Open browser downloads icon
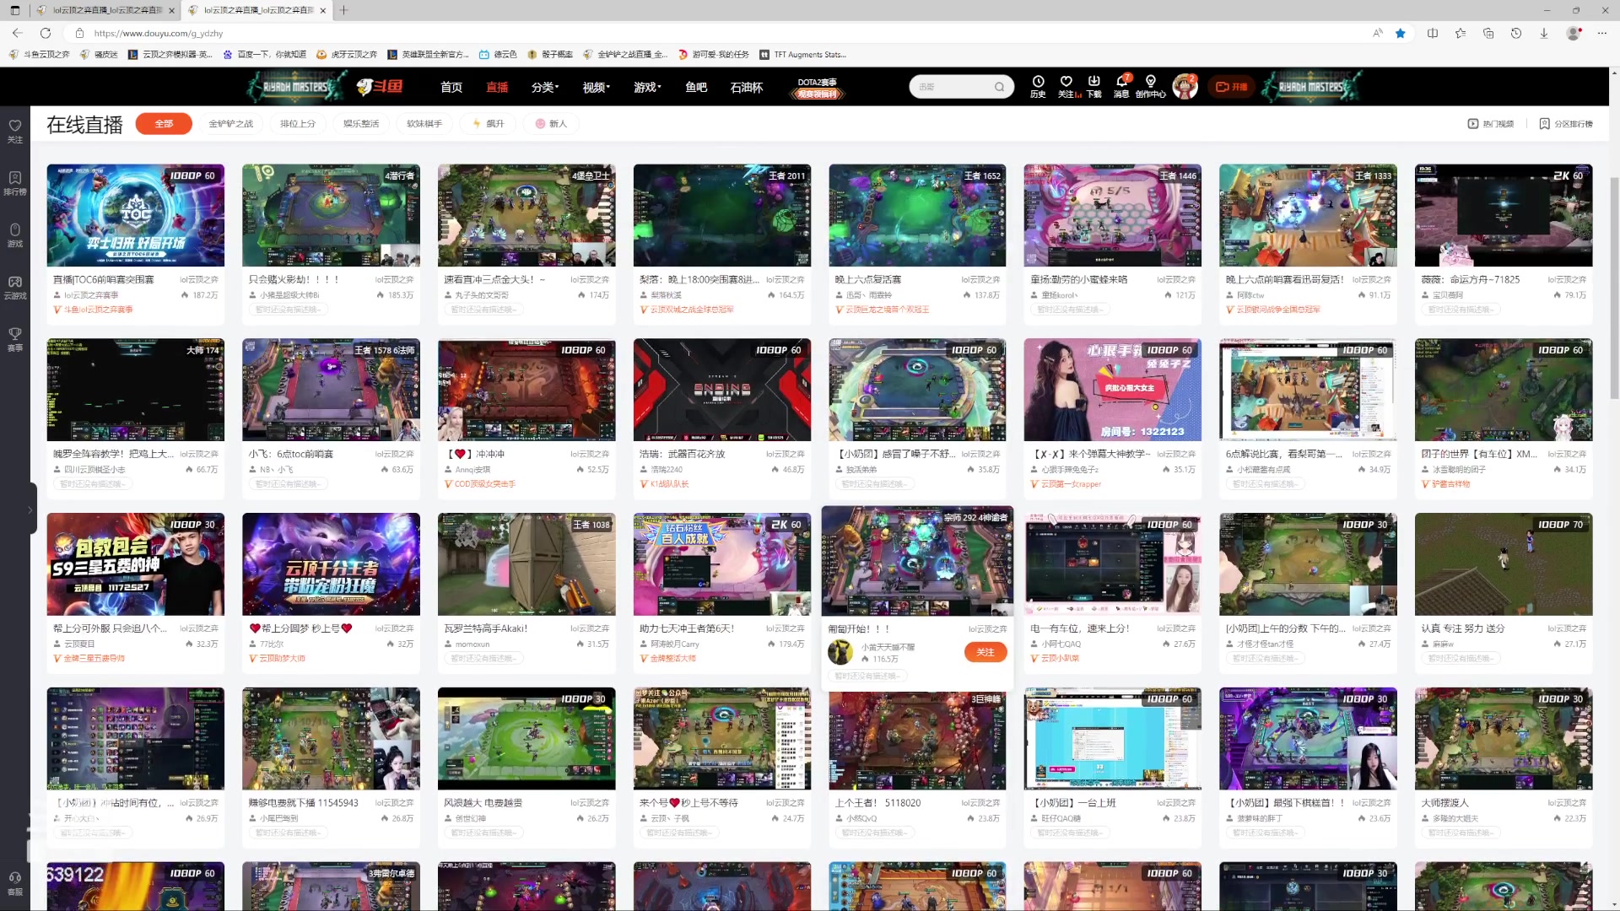The image size is (1620, 911). click(1544, 33)
